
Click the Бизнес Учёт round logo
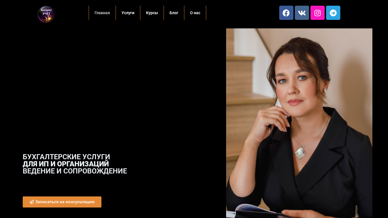tap(46, 14)
